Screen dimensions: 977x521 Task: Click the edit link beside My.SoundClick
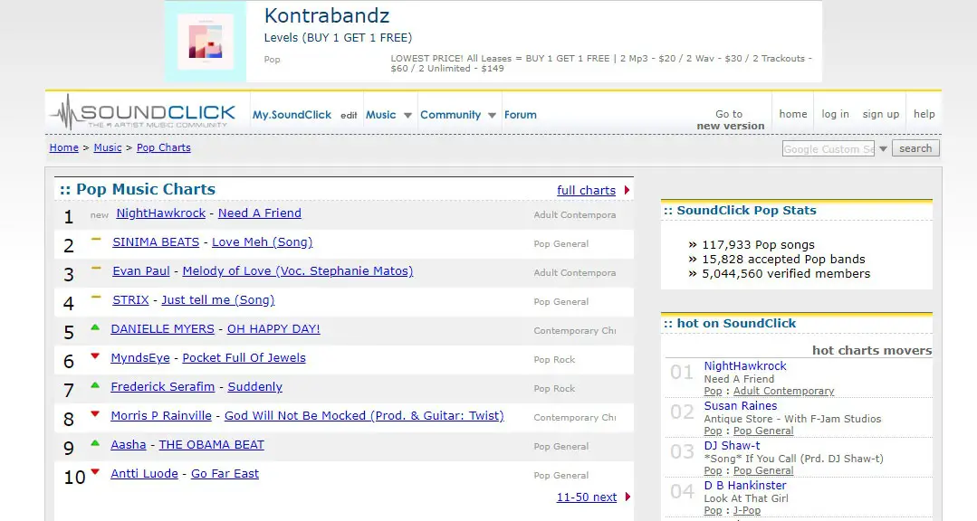click(349, 115)
